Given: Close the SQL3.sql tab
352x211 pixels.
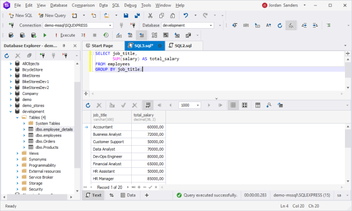Looking at the screenshot, I should 160,46.
